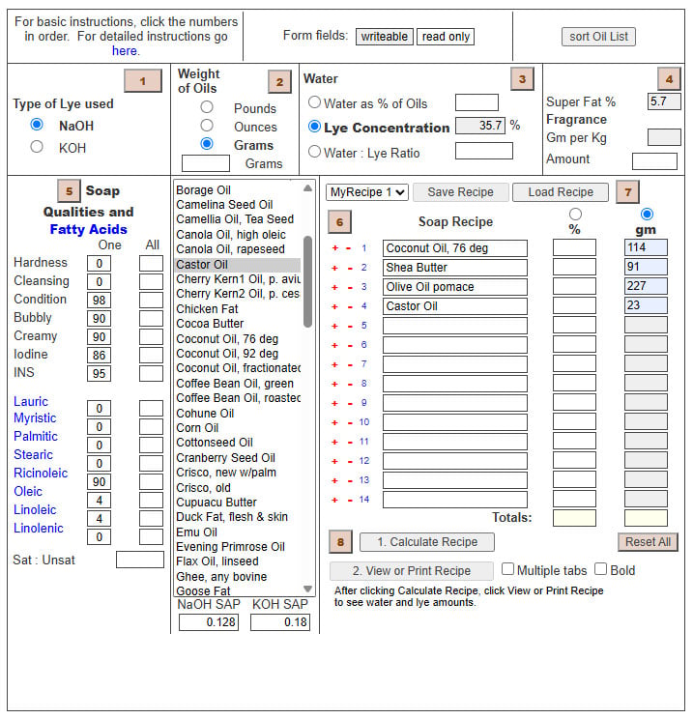Select Borage Oil in oil list
The image size is (693, 719).
point(238,190)
